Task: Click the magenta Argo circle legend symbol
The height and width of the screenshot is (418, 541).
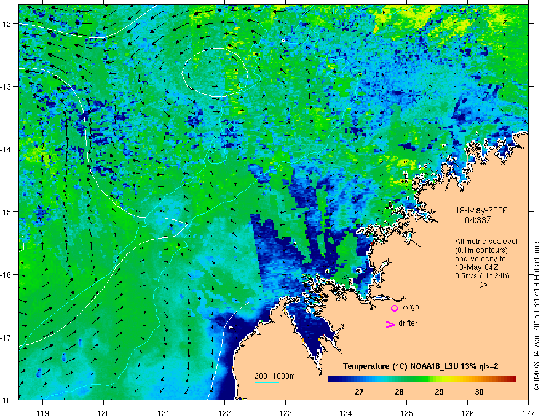Action: pyautogui.click(x=394, y=308)
